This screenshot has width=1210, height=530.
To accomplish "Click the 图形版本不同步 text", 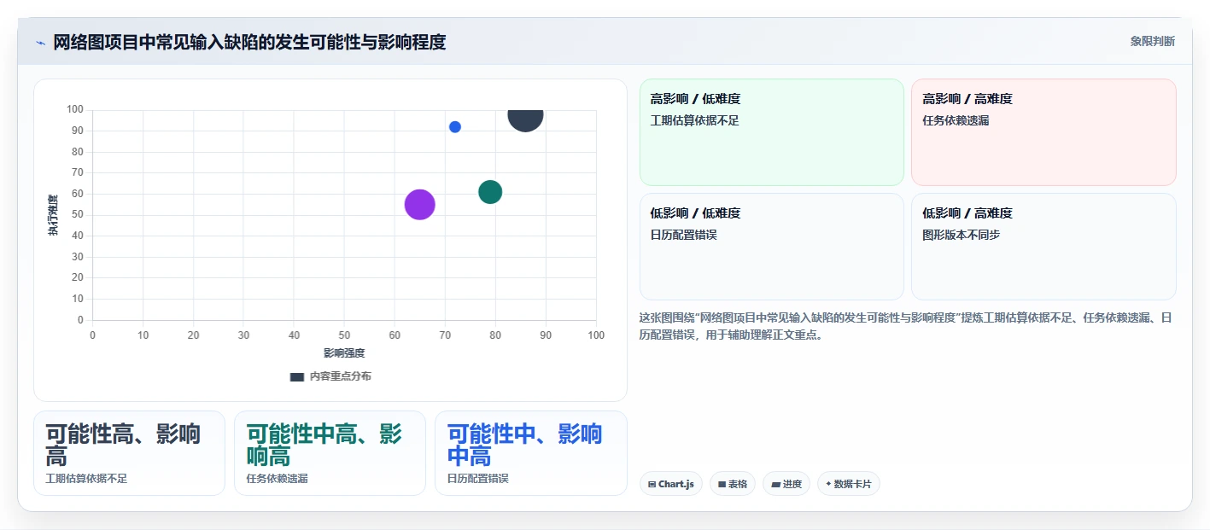I will [962, 236].
